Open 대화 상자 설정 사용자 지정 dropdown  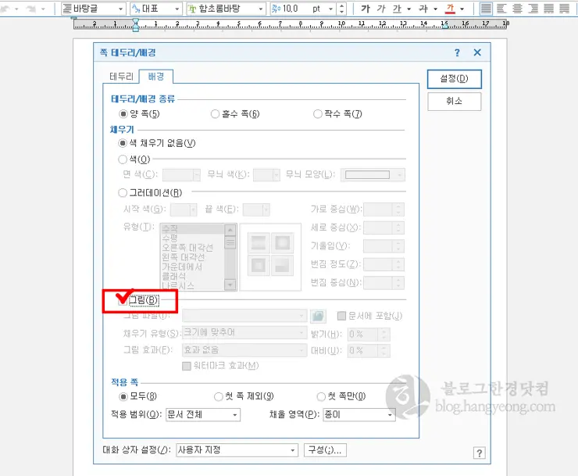coord(237,449)
